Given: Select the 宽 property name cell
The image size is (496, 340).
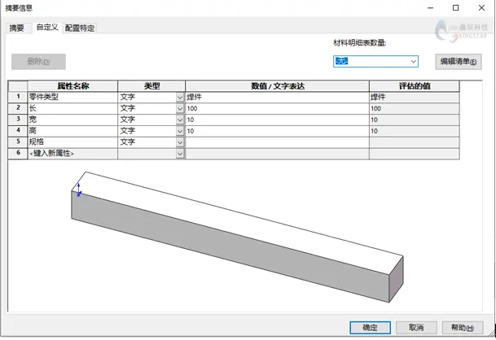Looking at the screenshot, I should click(72, 120).
